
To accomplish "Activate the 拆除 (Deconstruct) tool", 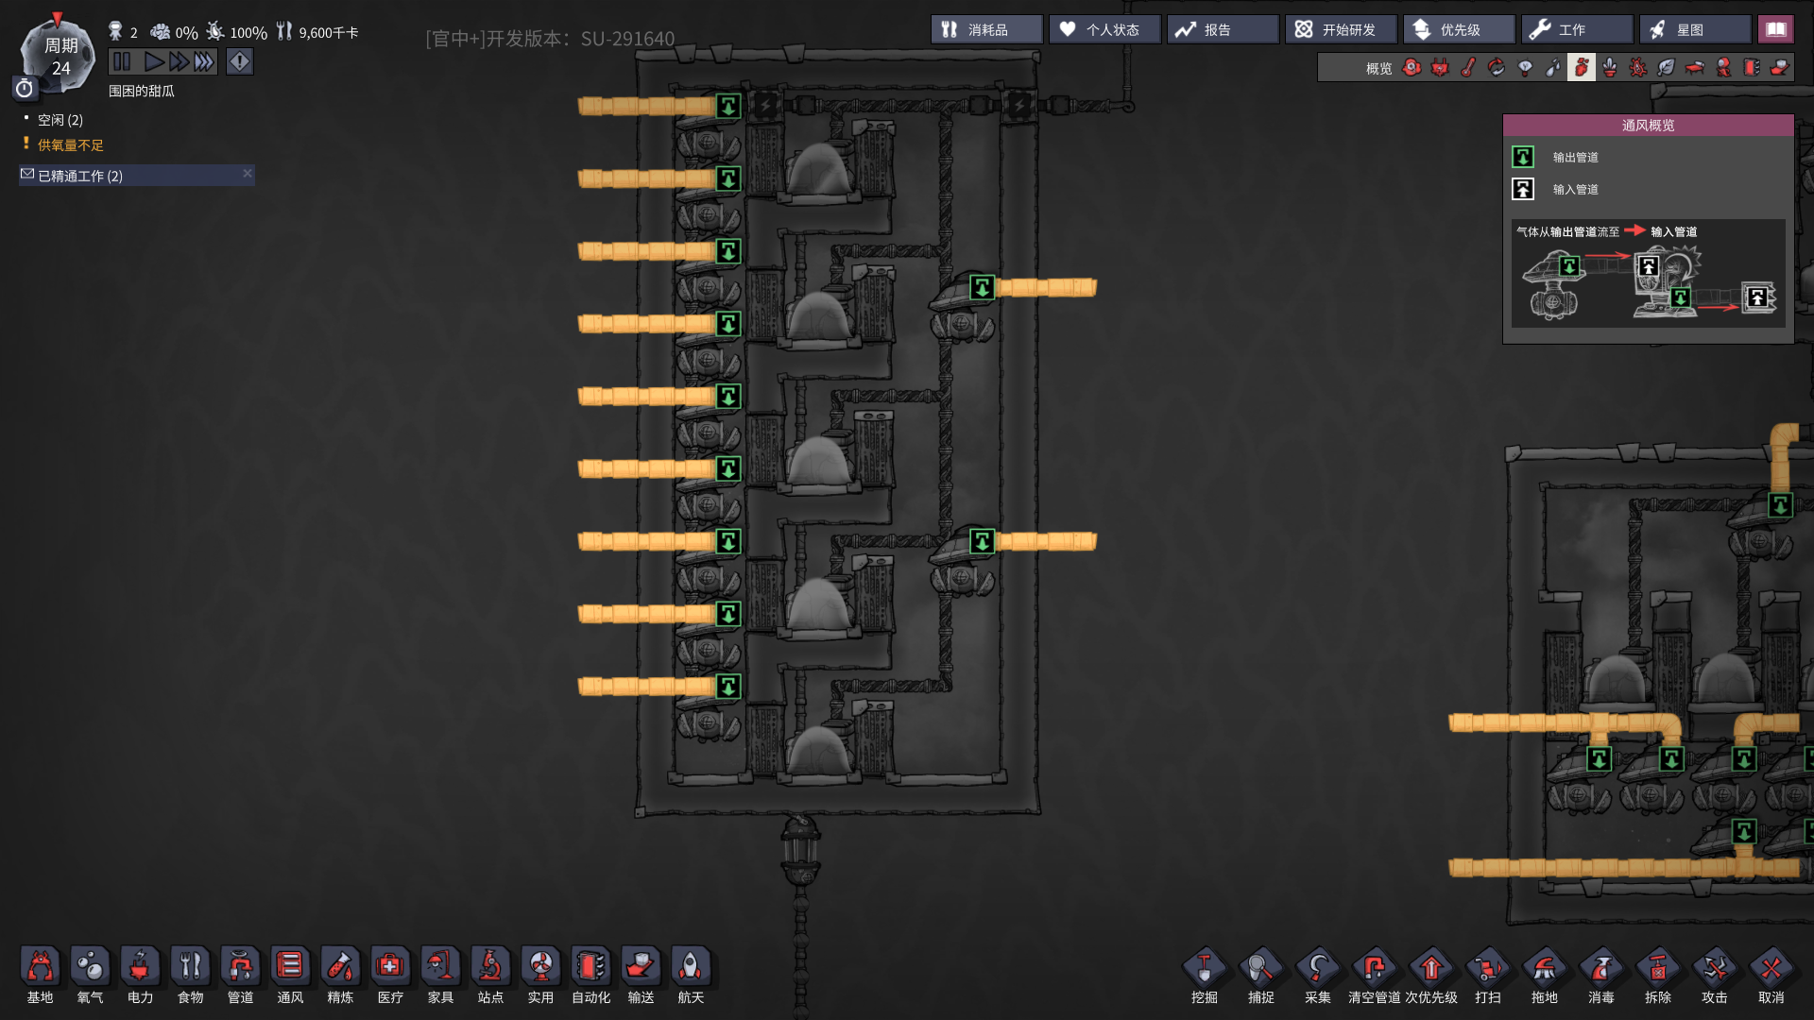I will coord(1658,976).
